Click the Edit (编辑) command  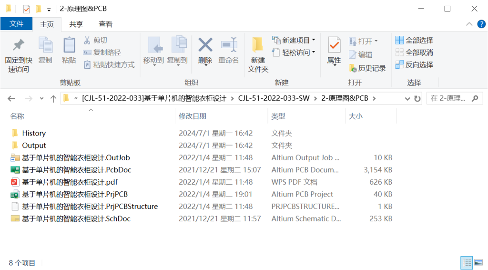pos(360,54)
